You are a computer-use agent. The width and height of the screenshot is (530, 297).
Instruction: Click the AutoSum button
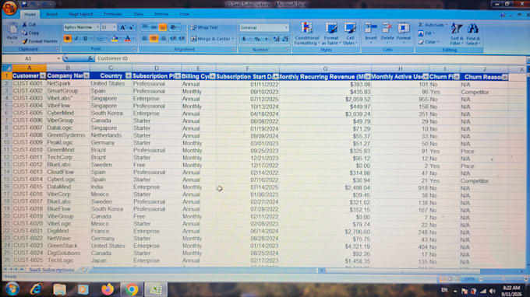pos(432,25)
